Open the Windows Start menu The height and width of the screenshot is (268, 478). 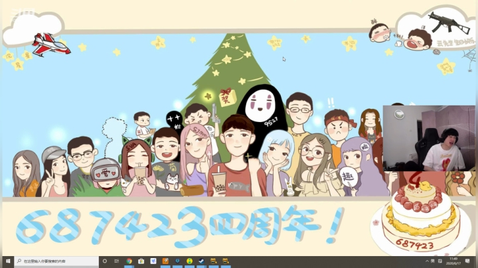tap(7, 261)
